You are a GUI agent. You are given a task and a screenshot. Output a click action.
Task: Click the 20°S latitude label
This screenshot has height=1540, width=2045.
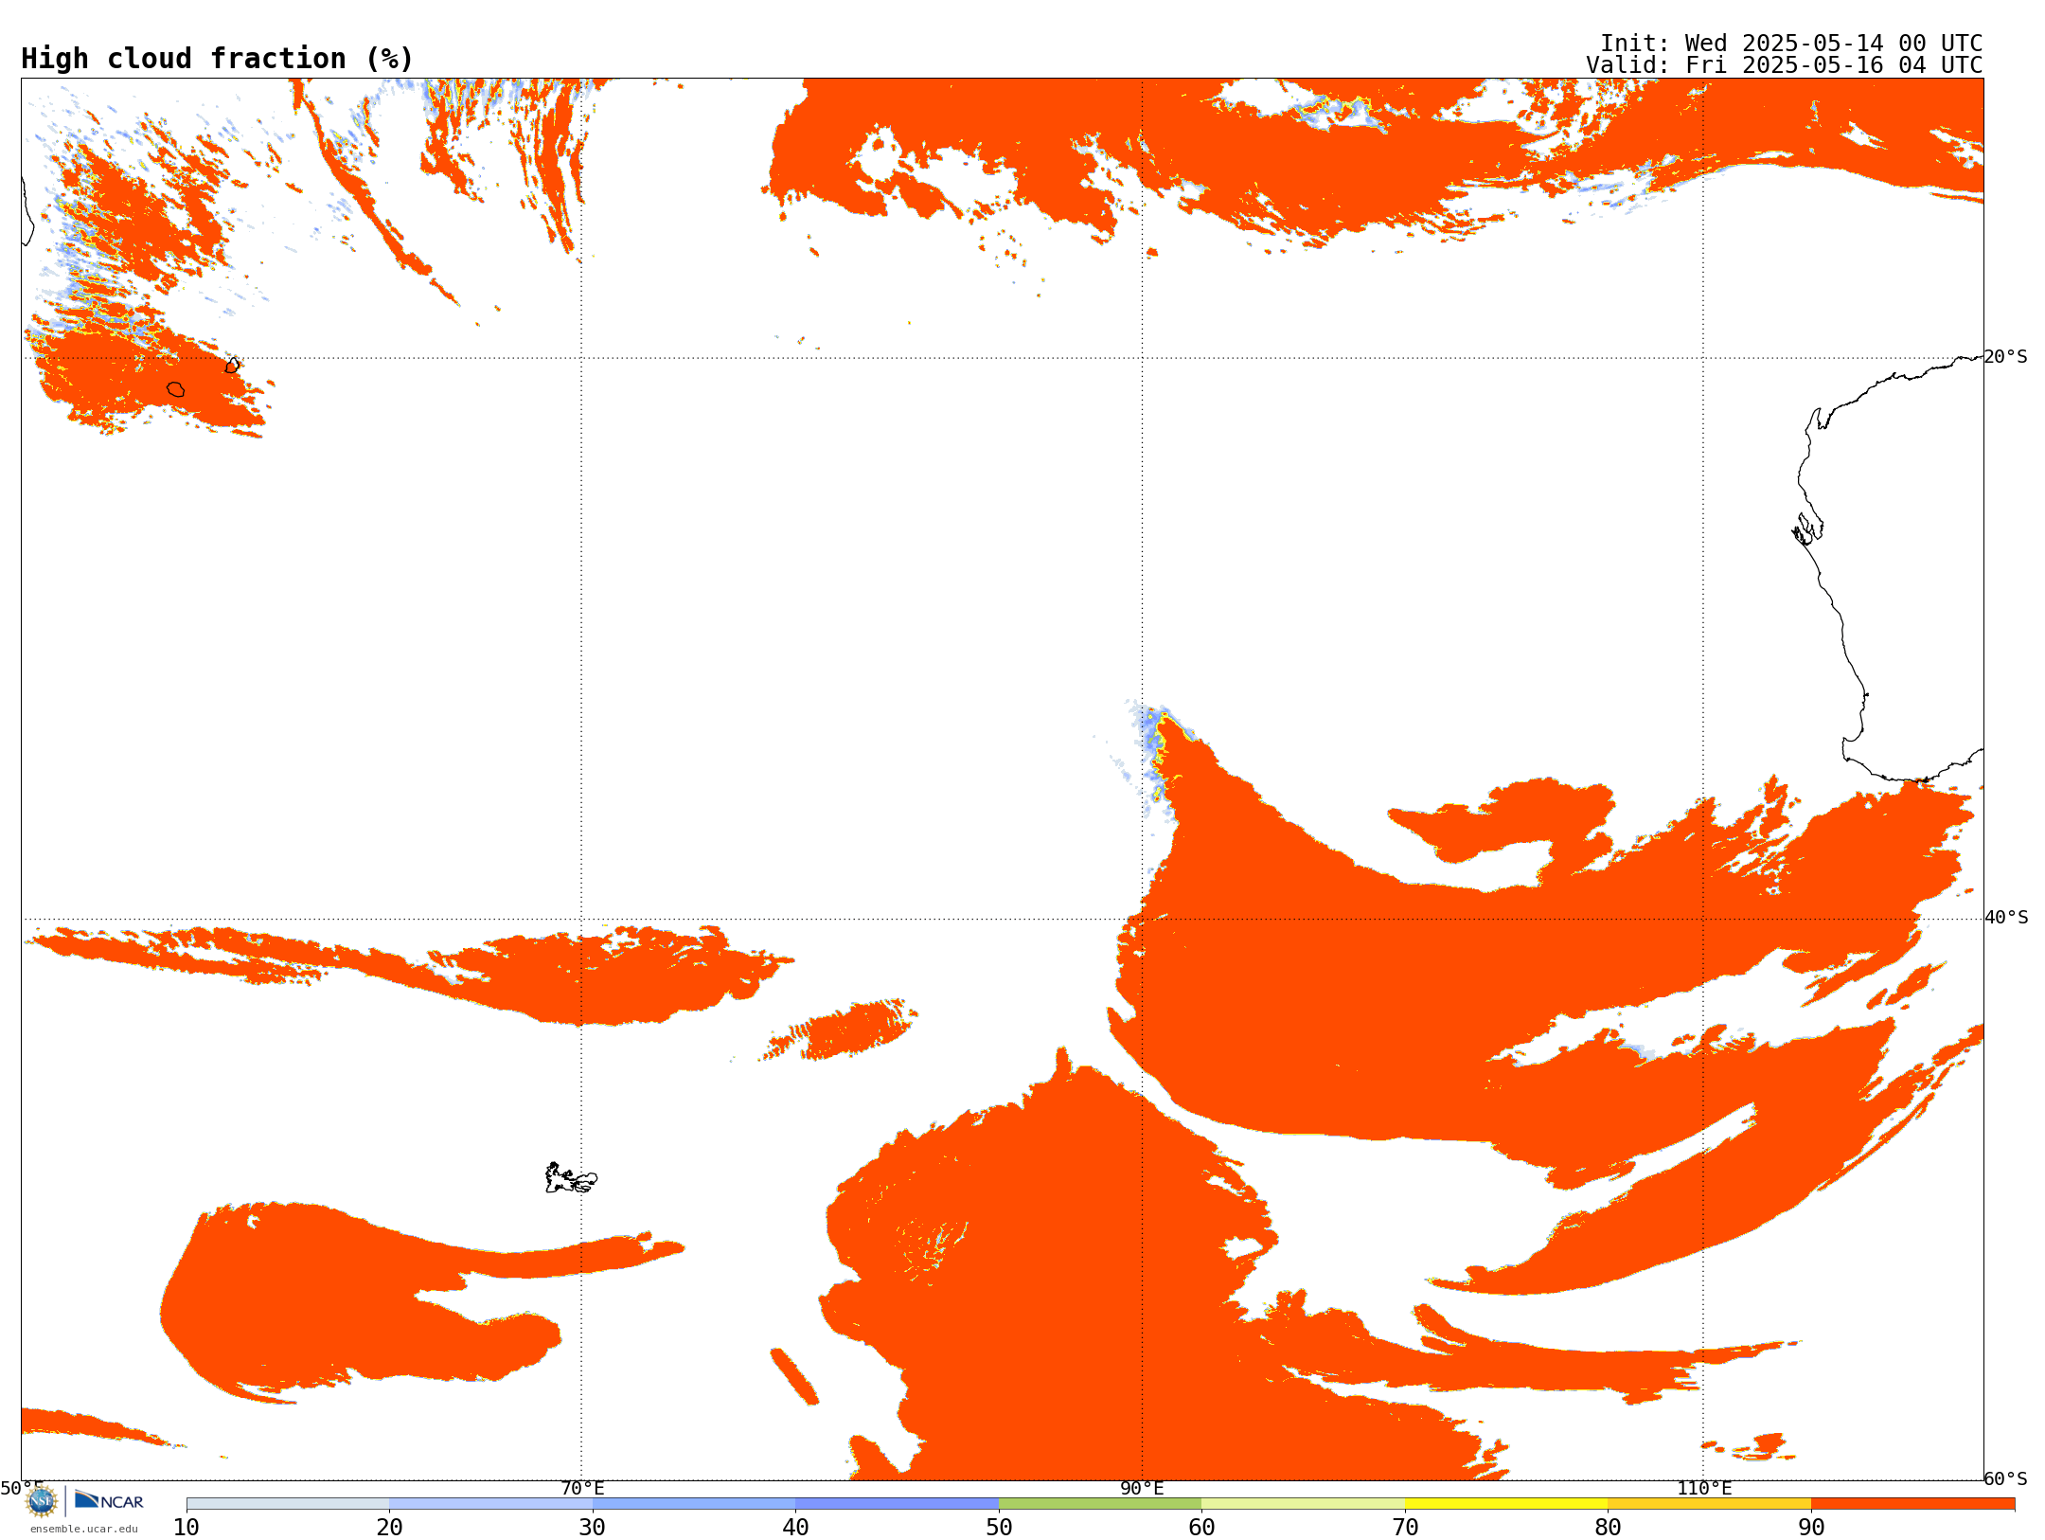(x=2006, y=357)
